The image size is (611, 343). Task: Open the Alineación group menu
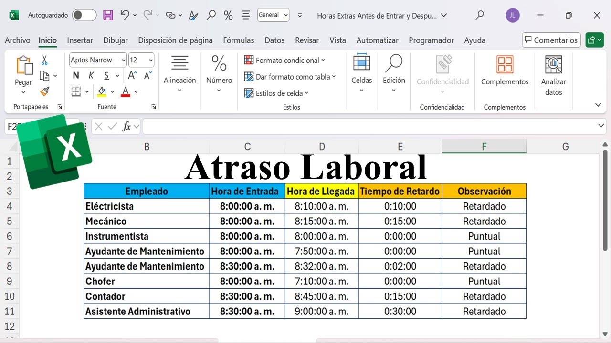[179, 74]
